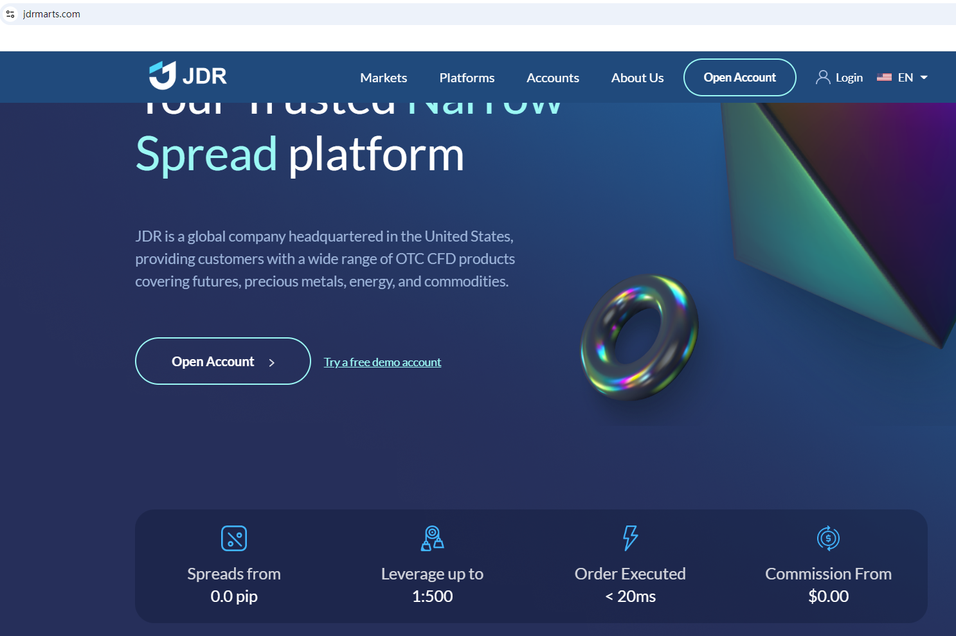Click the Order Executed lightning bolt icon
The width and height of the screenshot is (956, 636).
631,538
